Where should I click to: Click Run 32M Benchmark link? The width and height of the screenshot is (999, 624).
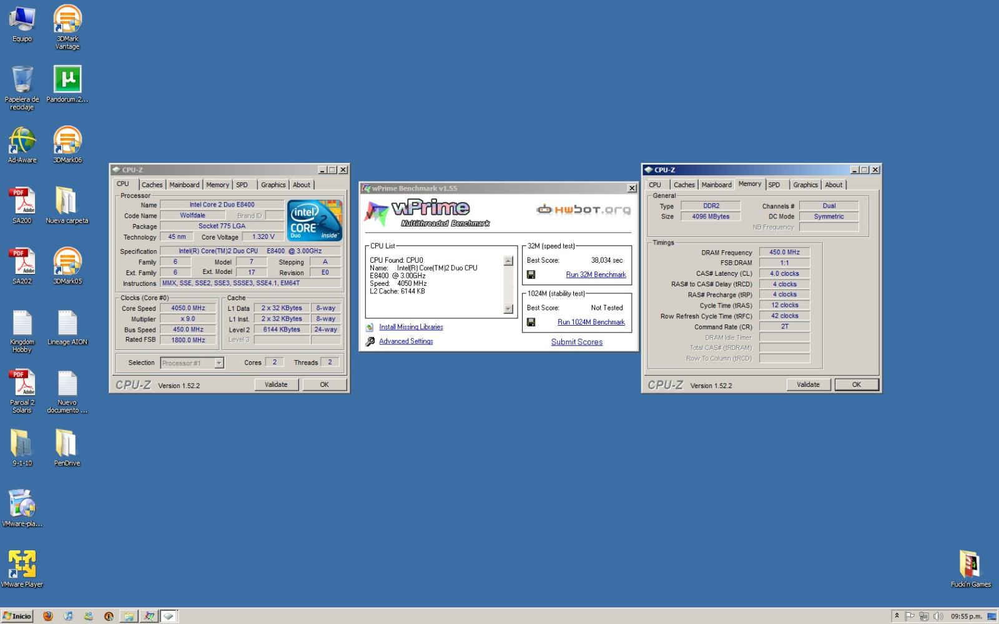coord(596,275)
